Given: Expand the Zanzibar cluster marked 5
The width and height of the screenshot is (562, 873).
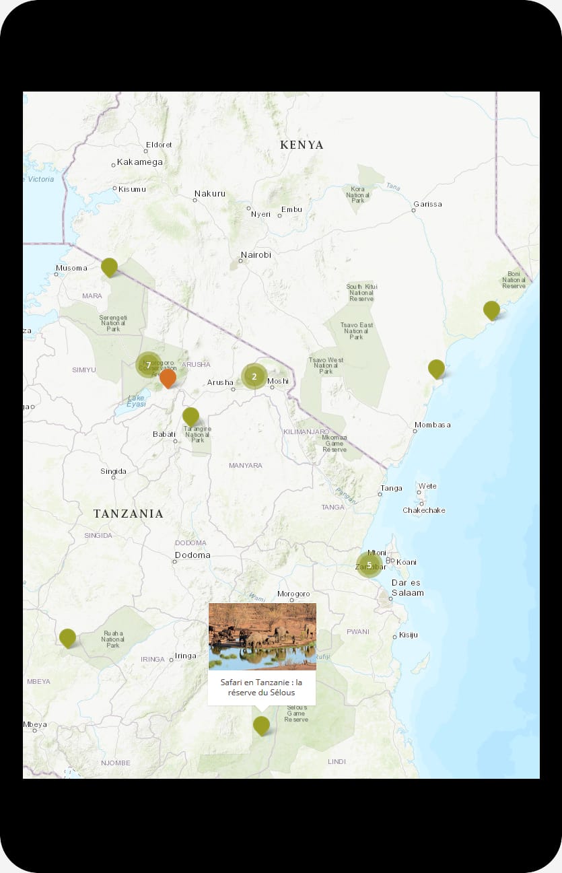Looking at the screenshot, I should [369, 565].
